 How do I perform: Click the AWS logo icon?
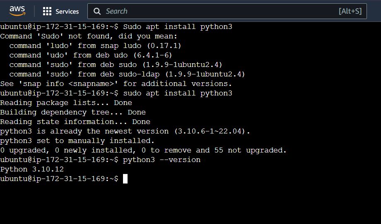click(17, 11)
